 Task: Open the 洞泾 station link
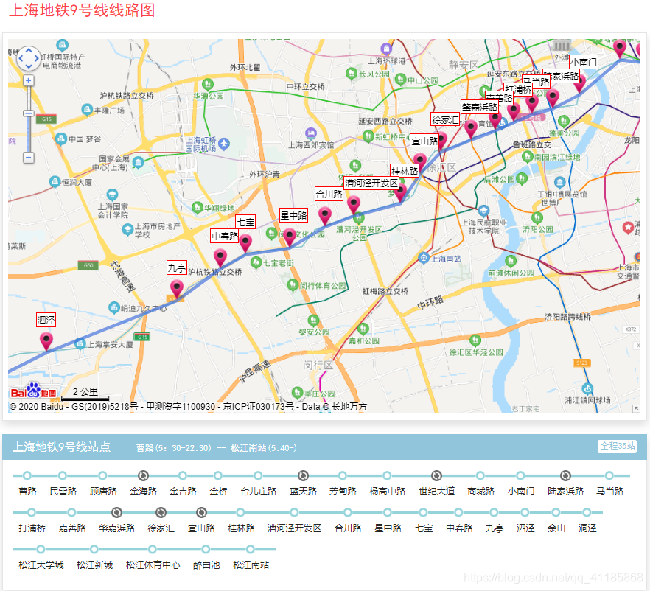click(587, 528)
